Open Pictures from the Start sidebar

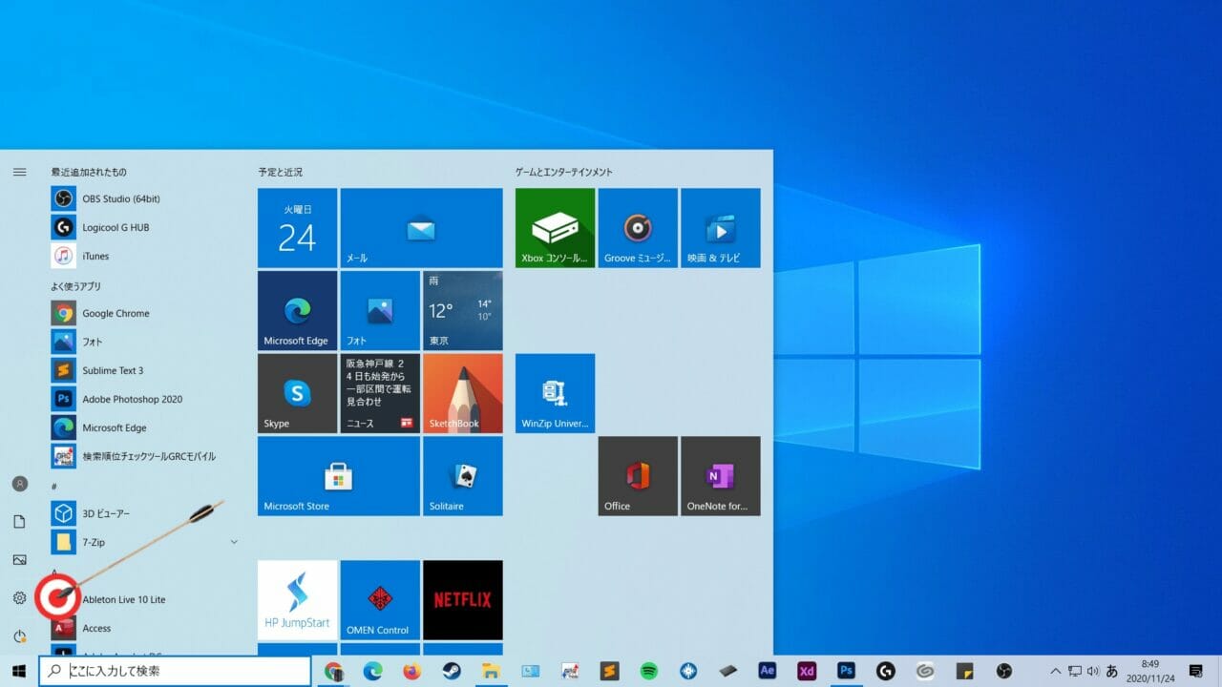pyautogui.click(x=19, y=559)
